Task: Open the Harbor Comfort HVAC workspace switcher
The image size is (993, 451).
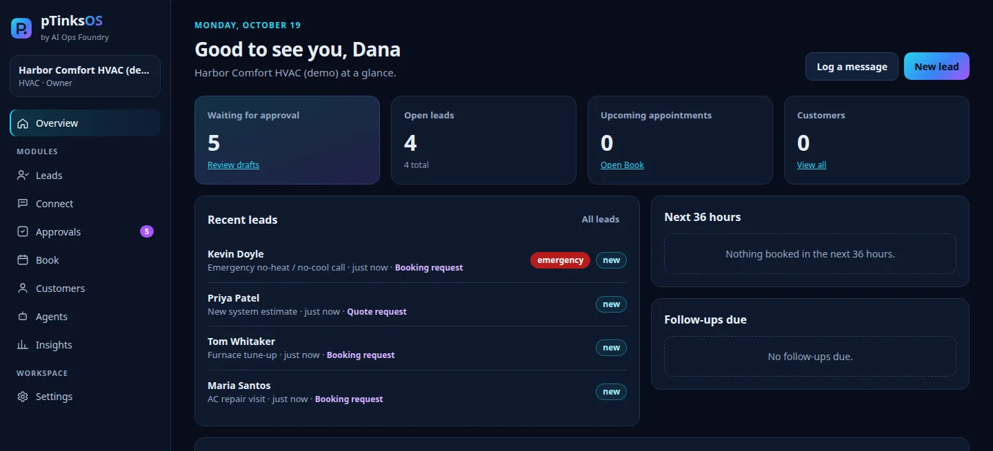Action: pos(85,76)
